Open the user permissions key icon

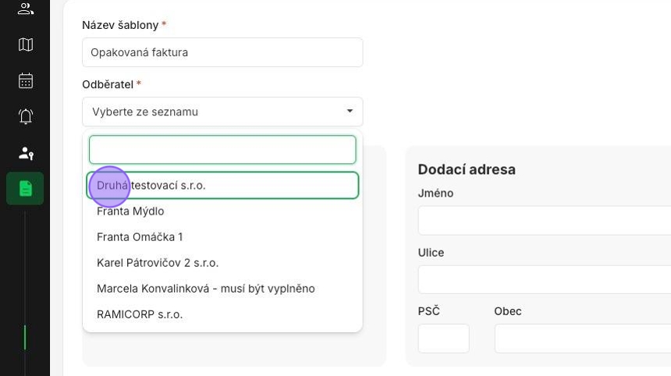[x=26, y=153]
